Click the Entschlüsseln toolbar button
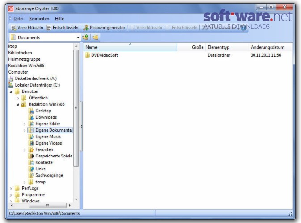 (x=62, y=28)
